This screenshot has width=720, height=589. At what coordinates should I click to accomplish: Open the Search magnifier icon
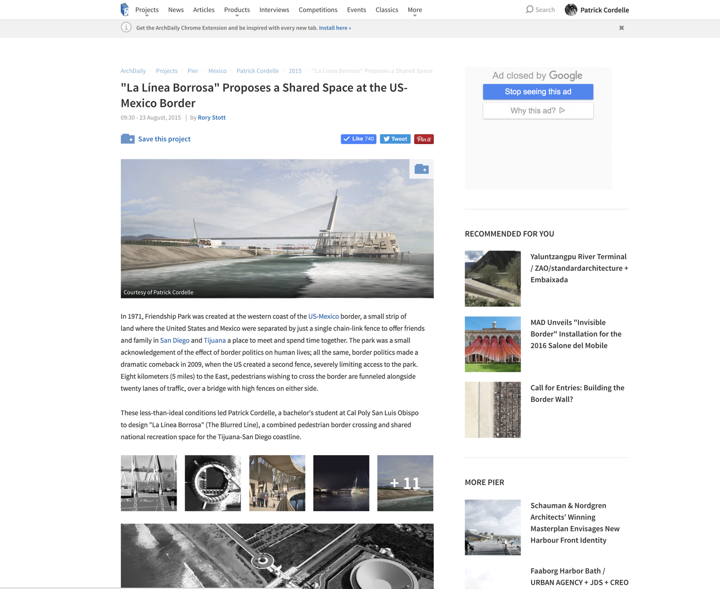click(529, 10)
